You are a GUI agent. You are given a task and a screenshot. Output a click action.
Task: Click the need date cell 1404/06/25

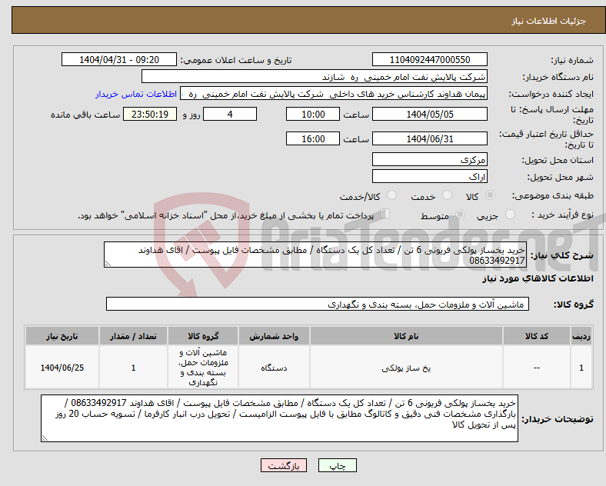pos(62,368)
